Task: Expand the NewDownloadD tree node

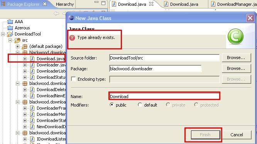Action: pyautogui.click(x=25, y=127)
